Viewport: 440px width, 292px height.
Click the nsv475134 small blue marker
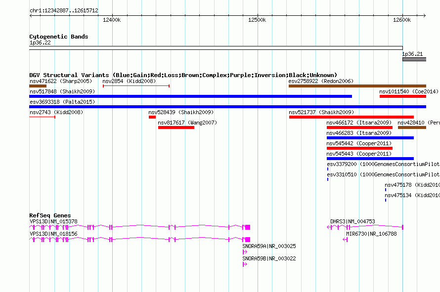pos(386,200)
